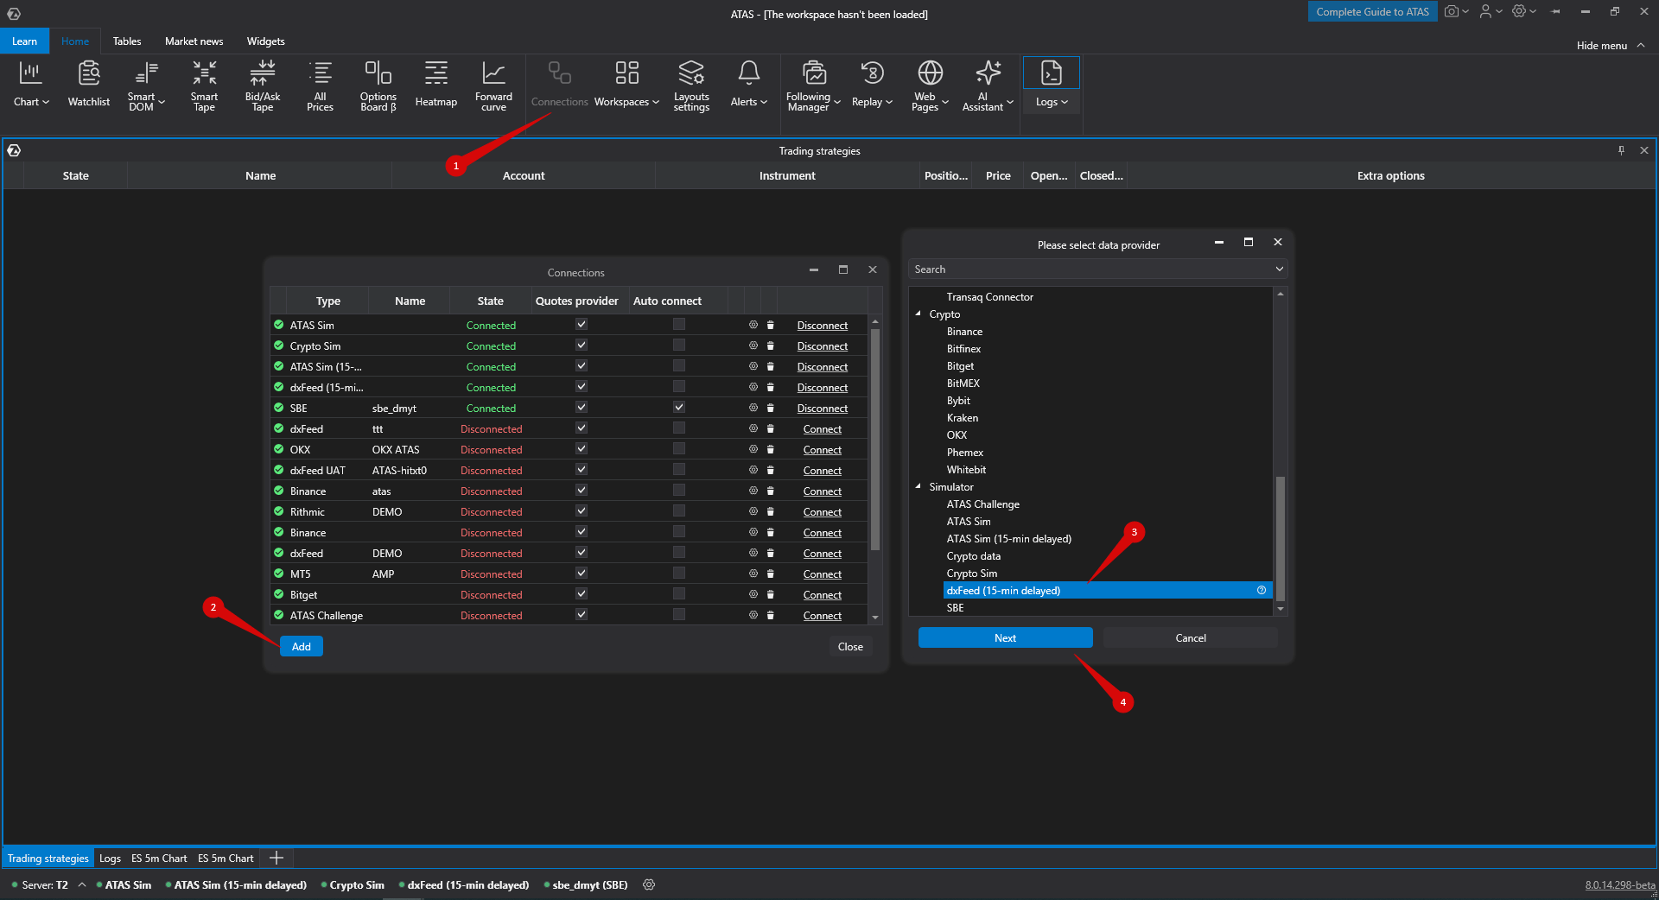Screen dimensions: 1659x900
Task: Select Bybit in the provider list
Action: point(958,400)
